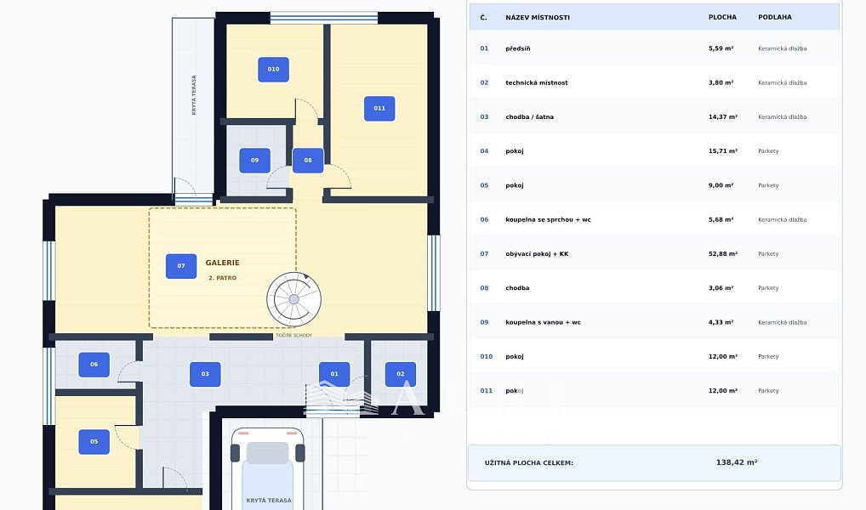Click room marker 011 on the floor plan

coord(379,109)
